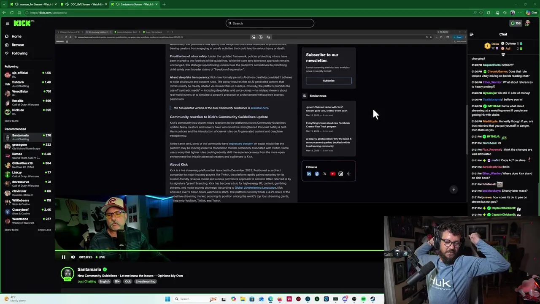
Task: Open Ramee recommended channel
Action: [27, 156]
